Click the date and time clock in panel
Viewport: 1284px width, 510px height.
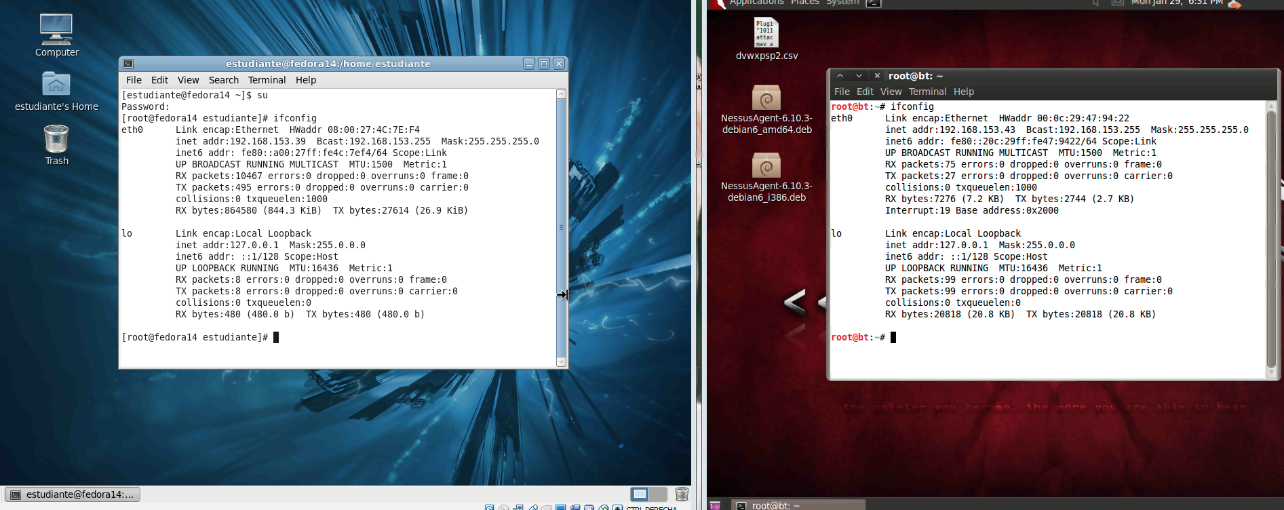click(x=1176, y=3)
